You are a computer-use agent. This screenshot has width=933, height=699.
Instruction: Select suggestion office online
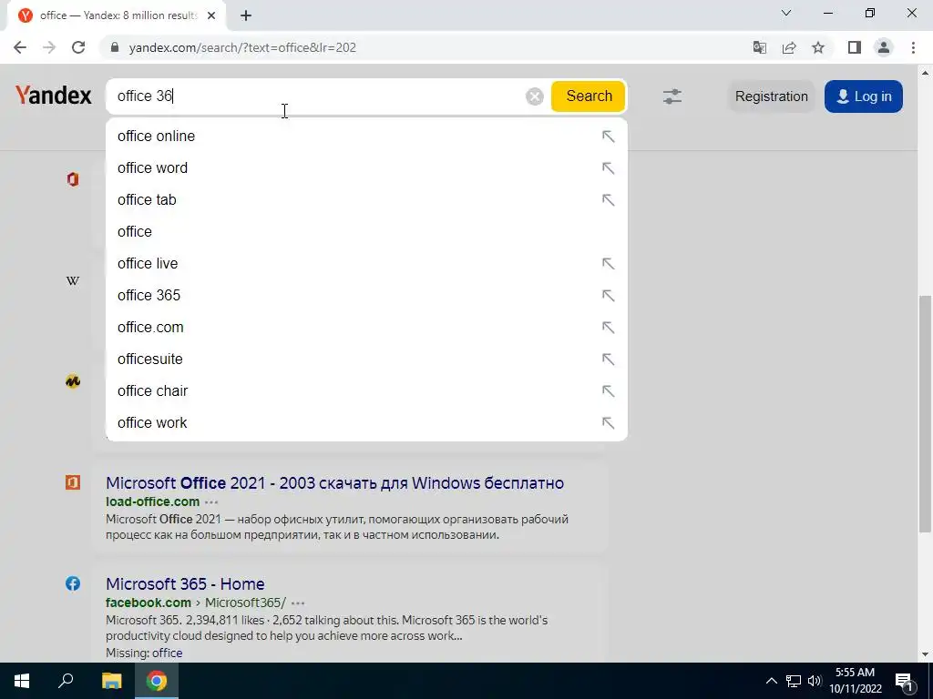(x=366, y=137)
